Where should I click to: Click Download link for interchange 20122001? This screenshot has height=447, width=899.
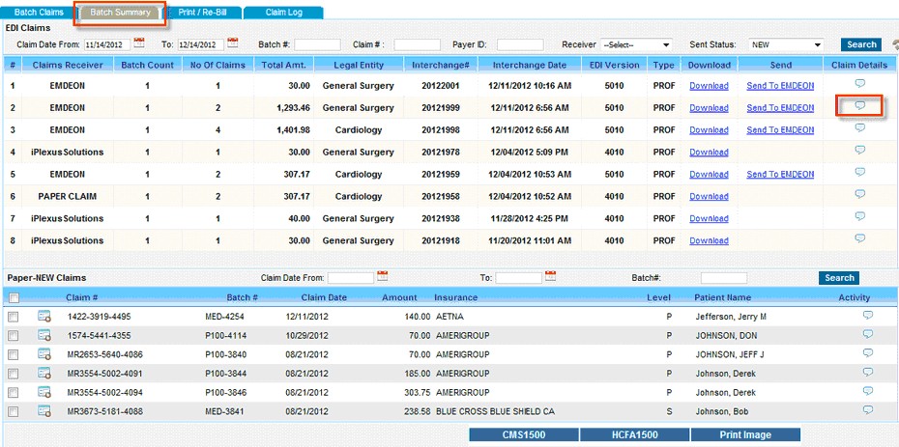pos(709,86)
